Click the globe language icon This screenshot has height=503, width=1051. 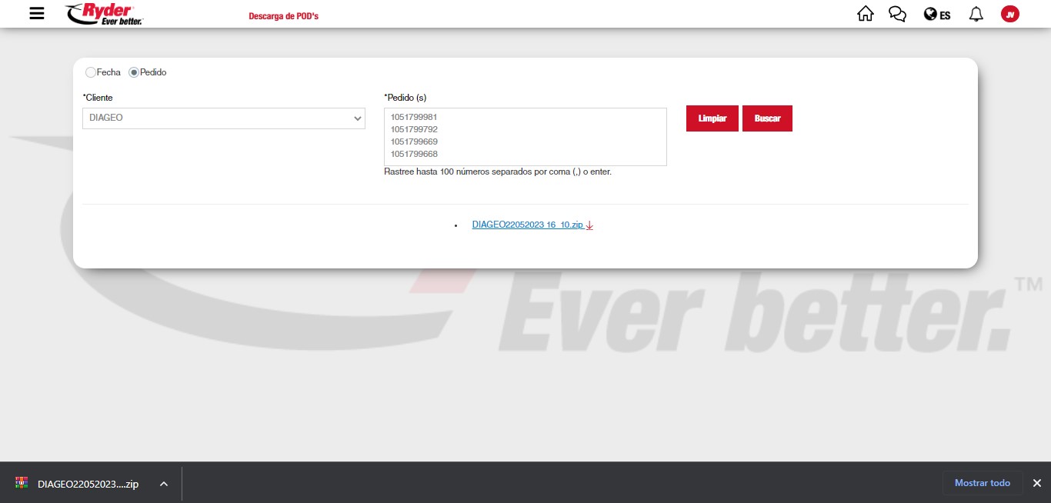coord(930,15)
